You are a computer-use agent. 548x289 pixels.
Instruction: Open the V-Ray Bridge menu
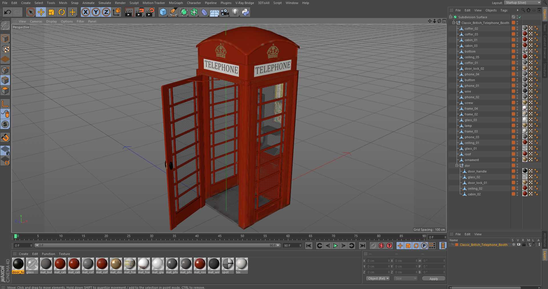(x=245, y=3)
